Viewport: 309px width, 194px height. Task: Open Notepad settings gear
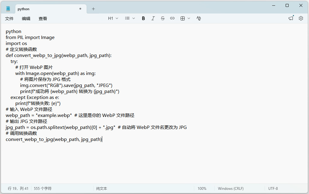[x=301, y=18]
